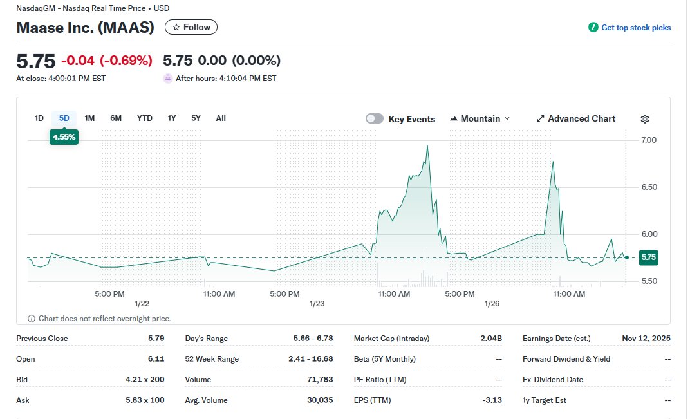Click the Nov 12, 2025 earnings date
This screenshot has height=419, width=690.
point(646,338)
